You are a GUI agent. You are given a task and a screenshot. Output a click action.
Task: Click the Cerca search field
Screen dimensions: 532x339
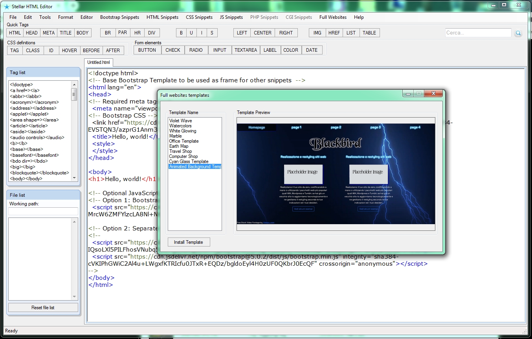point(478,33)
